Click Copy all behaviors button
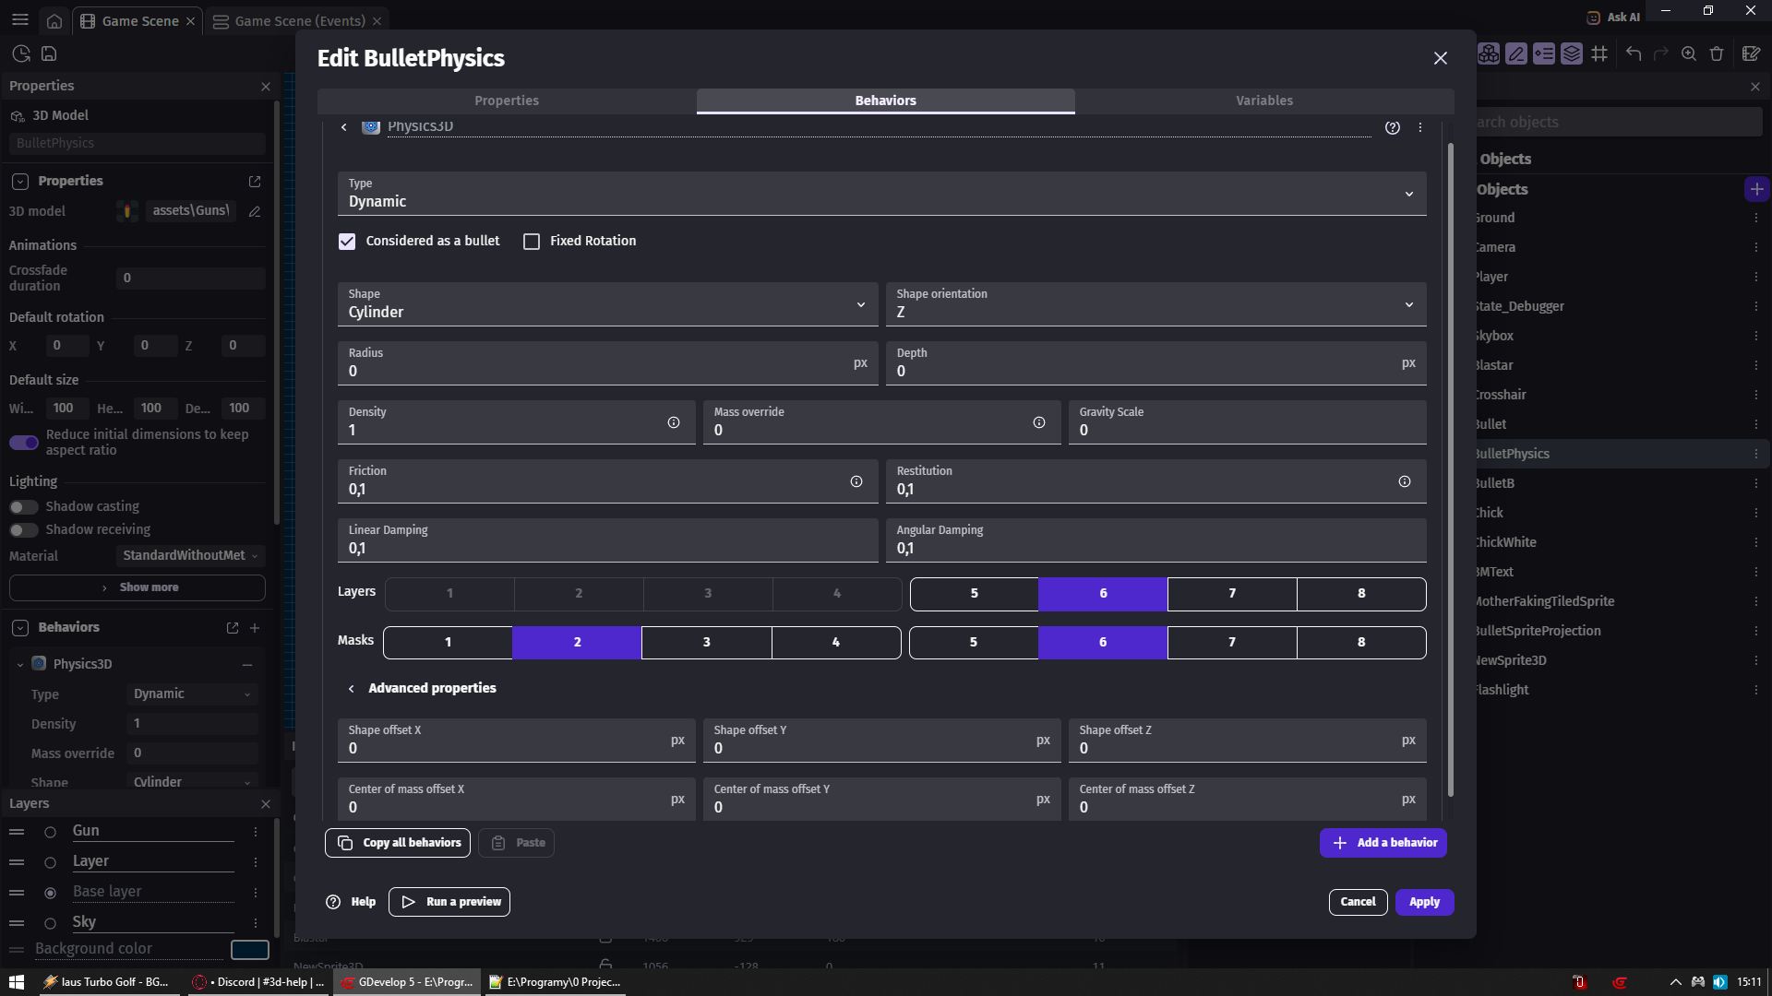The height and width of the screenshot is (996, 1772). point(398,843)
